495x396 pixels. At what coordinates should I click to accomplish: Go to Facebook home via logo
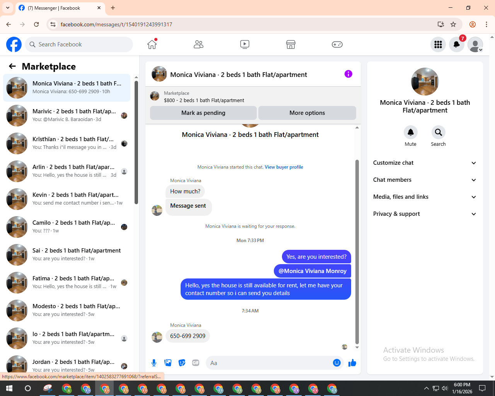point(14,44)
